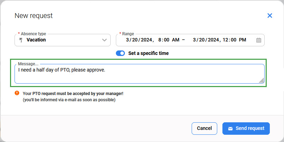Click the "Set a specific time" label
The image size is (284, 142).
point(148,53)
